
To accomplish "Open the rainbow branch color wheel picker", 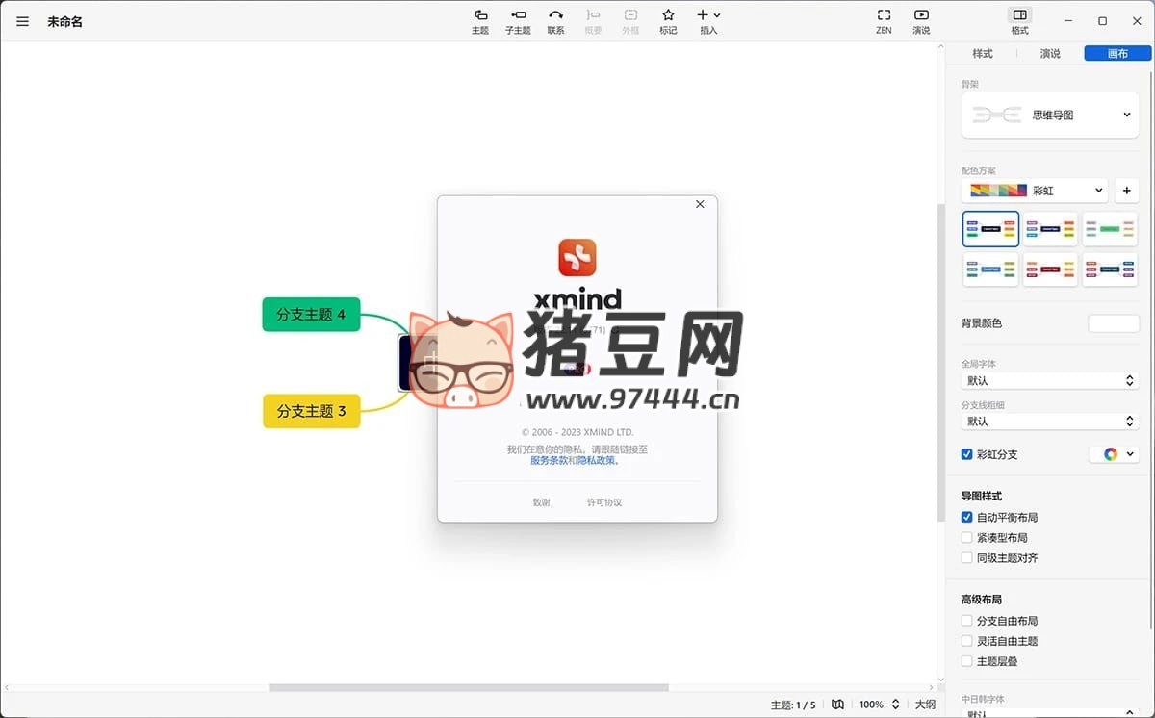I will pyautogui.click(x=1114, y=454).
